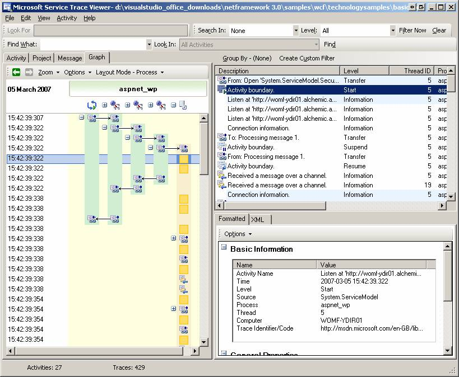Click the first expand-transfers plus icon under aspnet_wp
Viewport: 459px width, 377px height.
[x=104, y=105]
